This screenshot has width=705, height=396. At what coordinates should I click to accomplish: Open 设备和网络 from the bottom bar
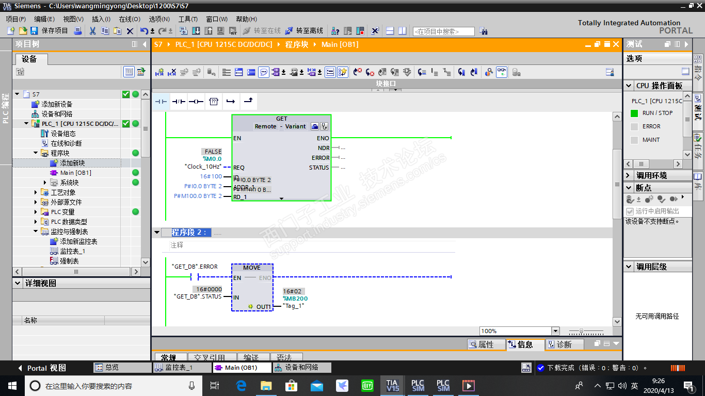pyautogui.click(x=302, y=368)
